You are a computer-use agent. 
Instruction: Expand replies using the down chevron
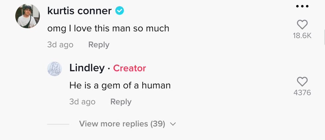(173, 124)
